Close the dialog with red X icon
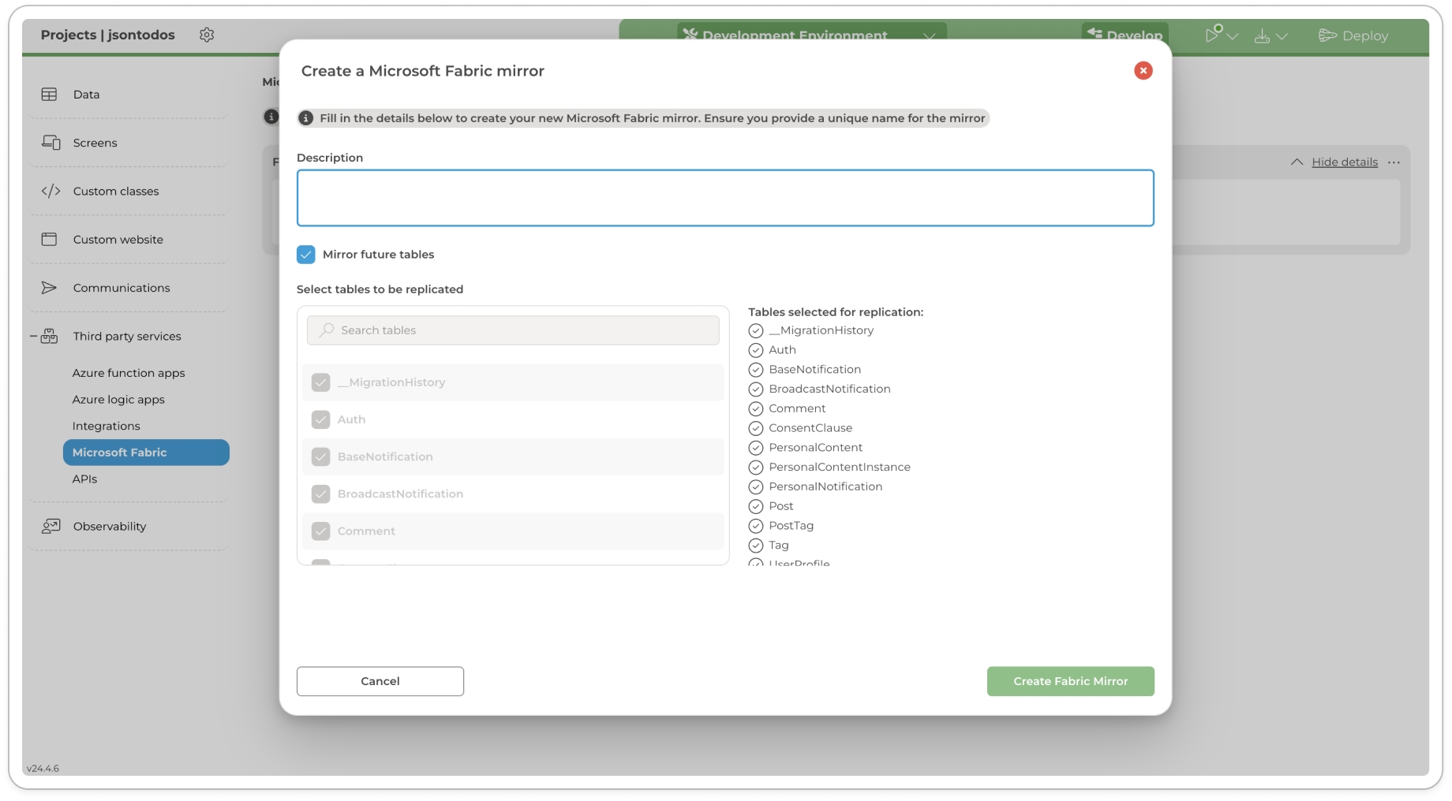 click(1143, 71)
